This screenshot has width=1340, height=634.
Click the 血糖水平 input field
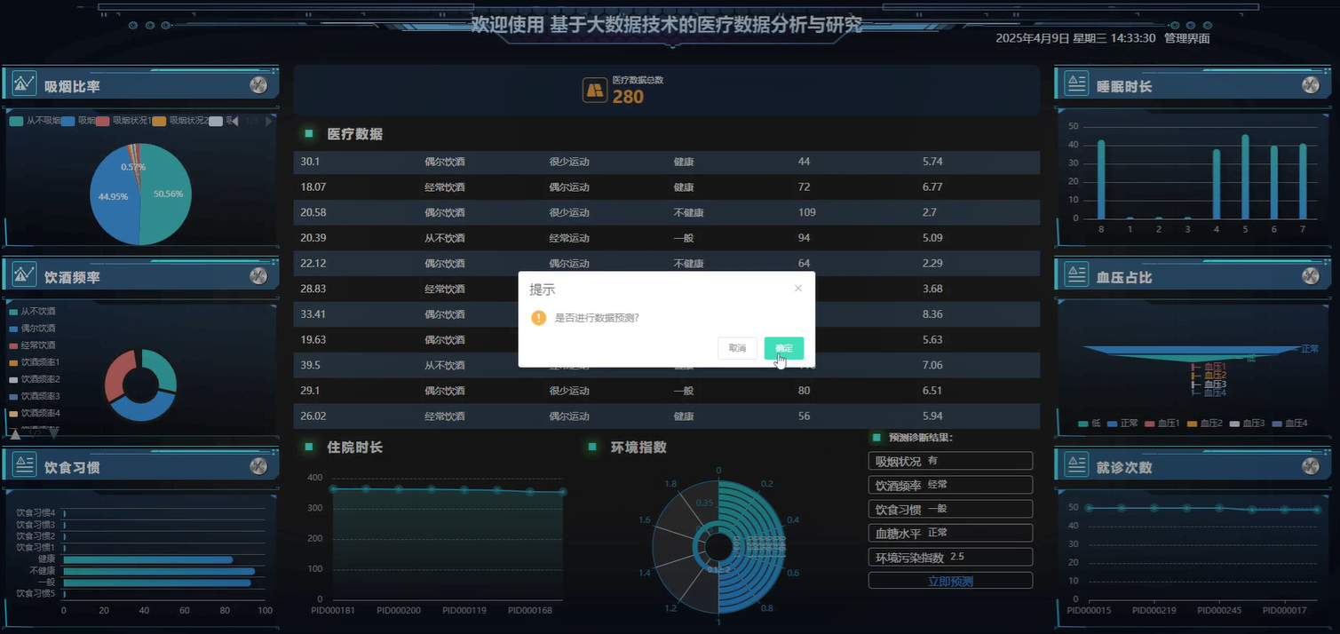(950, 533)
